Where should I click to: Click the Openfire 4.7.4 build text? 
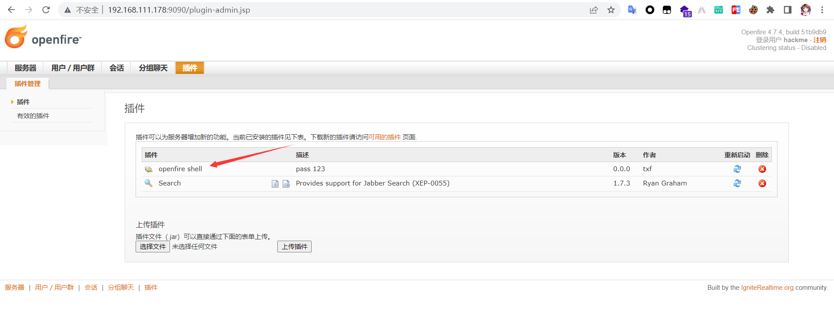(784, 32)
